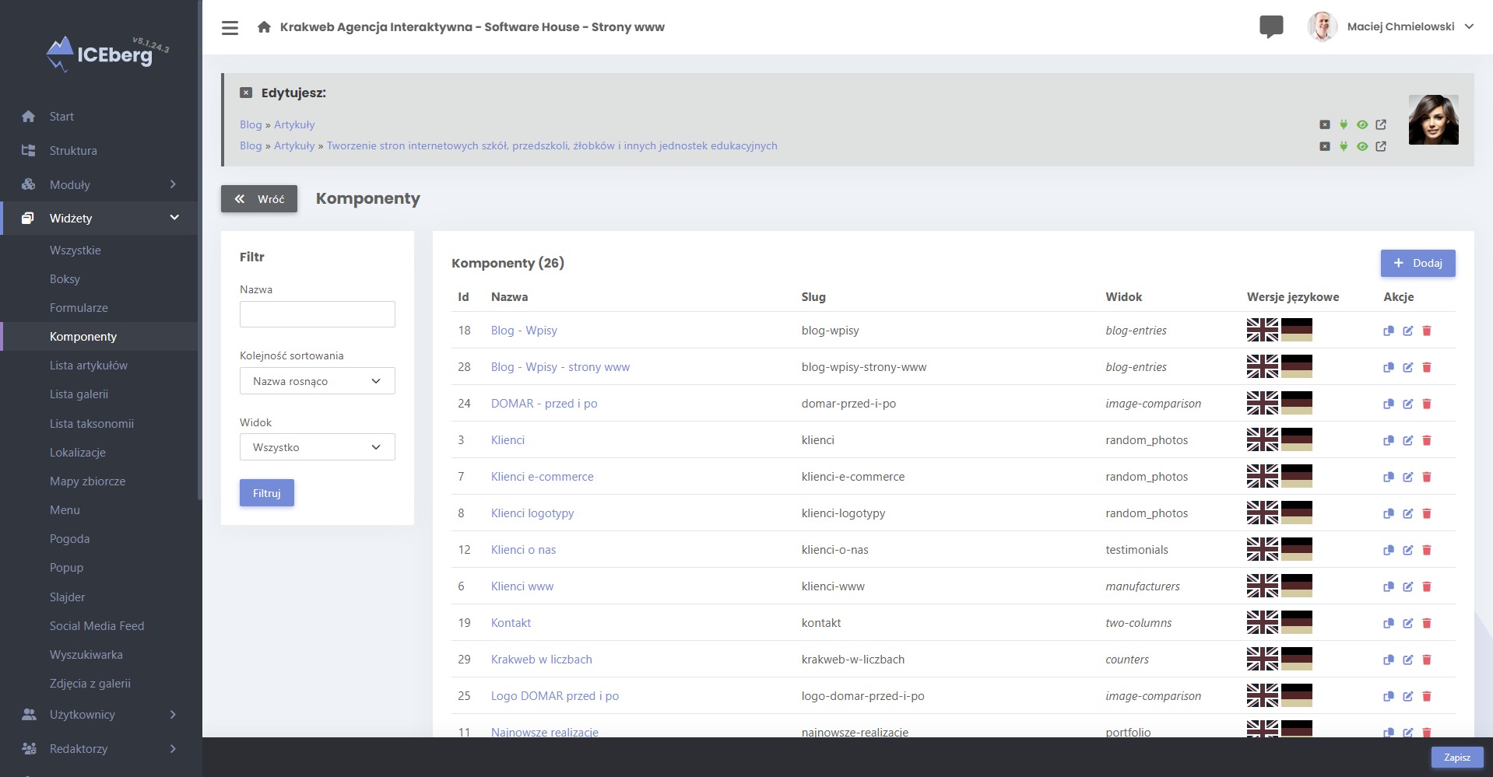Close the Tworzenie stron article editing row
1493x777 pixels.
[1325, 146]
